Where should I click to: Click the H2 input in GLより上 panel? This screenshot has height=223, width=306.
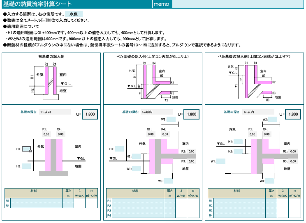point(137,156)
